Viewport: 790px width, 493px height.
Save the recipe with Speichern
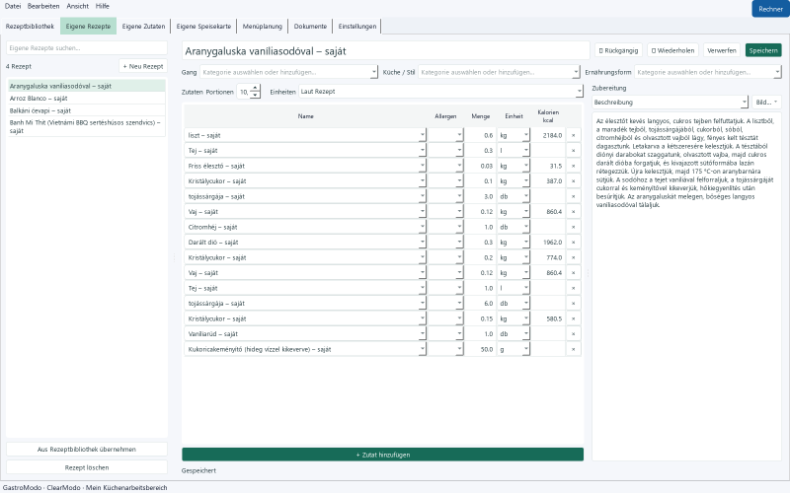[x=763, y=50]
